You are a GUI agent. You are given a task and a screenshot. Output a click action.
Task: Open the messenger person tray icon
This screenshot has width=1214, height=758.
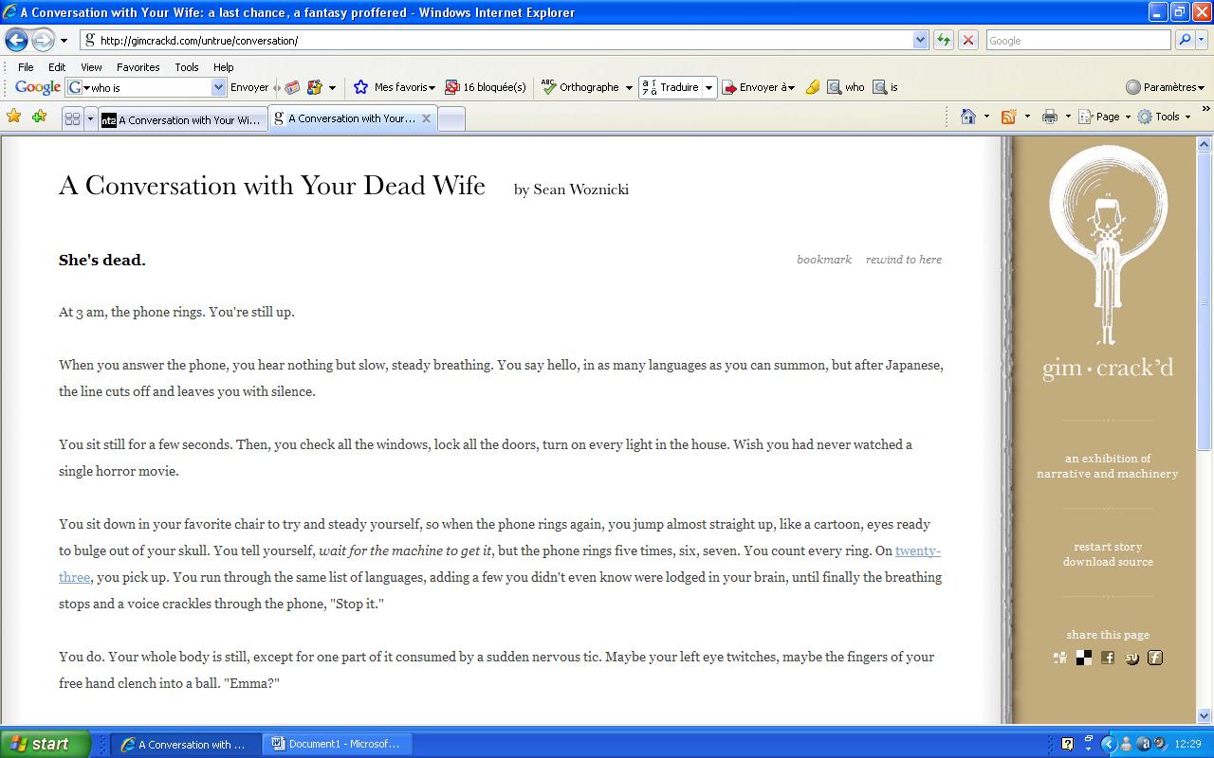tap(1126, 744)
